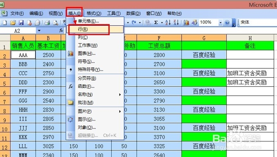Open the undo history dropdown arrow

[x=128, y=22]
